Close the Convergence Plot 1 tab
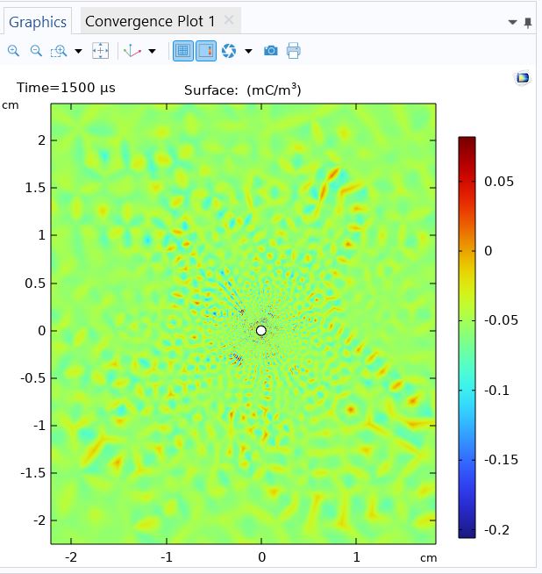The image size is (542, 574). click(229, 20)
